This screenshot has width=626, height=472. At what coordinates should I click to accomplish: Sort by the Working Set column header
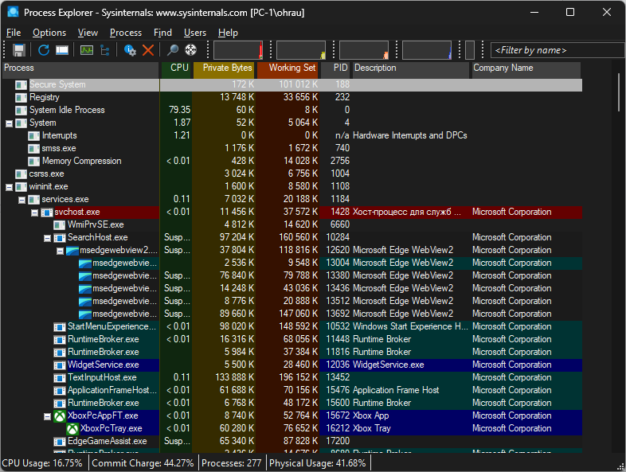click(x=291, y=68)
